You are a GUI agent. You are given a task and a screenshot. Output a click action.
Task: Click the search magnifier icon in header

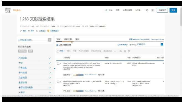pyautogui.click(x=106, y=10)
